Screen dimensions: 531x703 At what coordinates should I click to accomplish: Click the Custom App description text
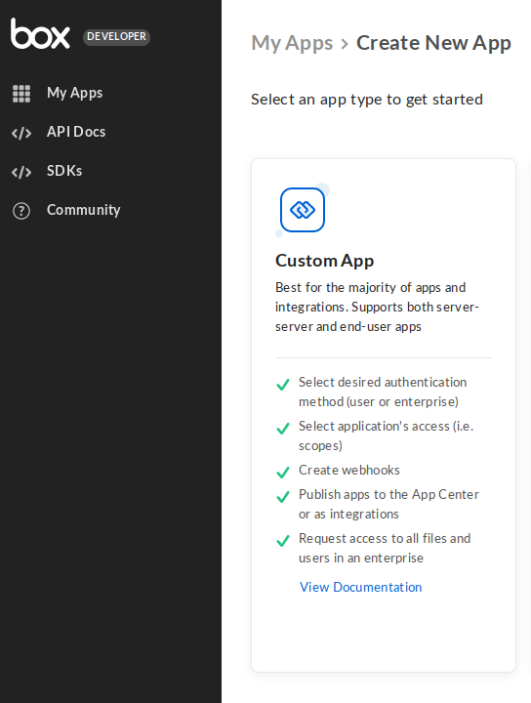click(x=377, y=307)
